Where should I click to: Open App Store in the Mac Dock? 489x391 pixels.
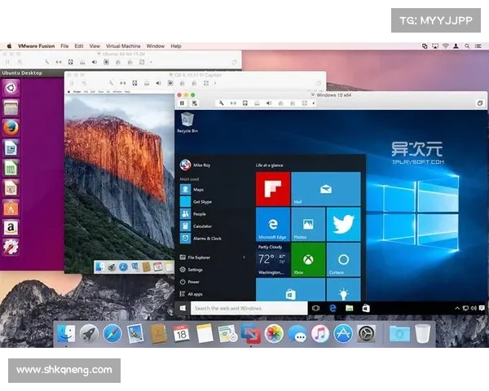pos(343,334)
